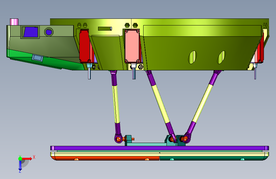The image size is (276, 179).
Task: Select the yellow section of the middle diagonal strut
Action: (160, 103)
